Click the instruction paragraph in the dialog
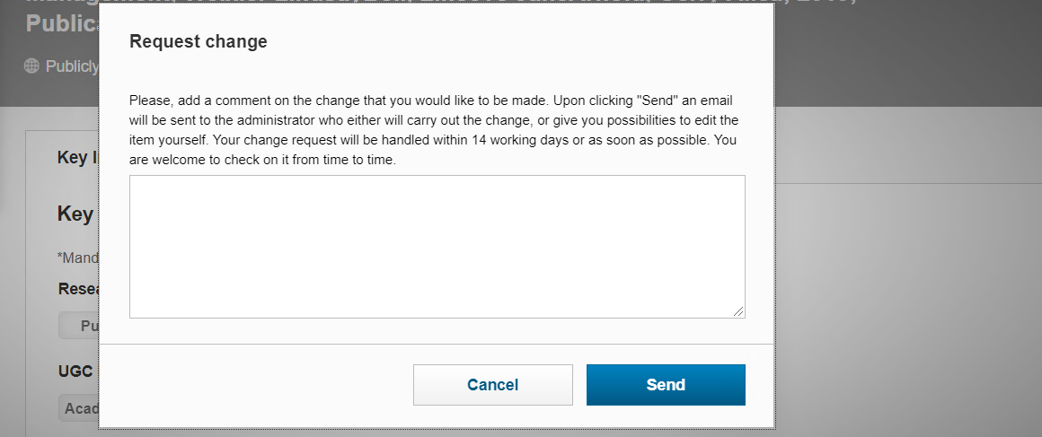The width and height of the screenshot is (1042, 437). point(437,130)
